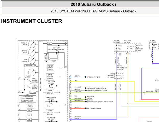
Task: Click the SHIFT INDICATOR text in the LCD box
Action: (27, 102)
